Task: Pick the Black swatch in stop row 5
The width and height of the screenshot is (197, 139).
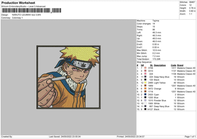Action: 145,80
